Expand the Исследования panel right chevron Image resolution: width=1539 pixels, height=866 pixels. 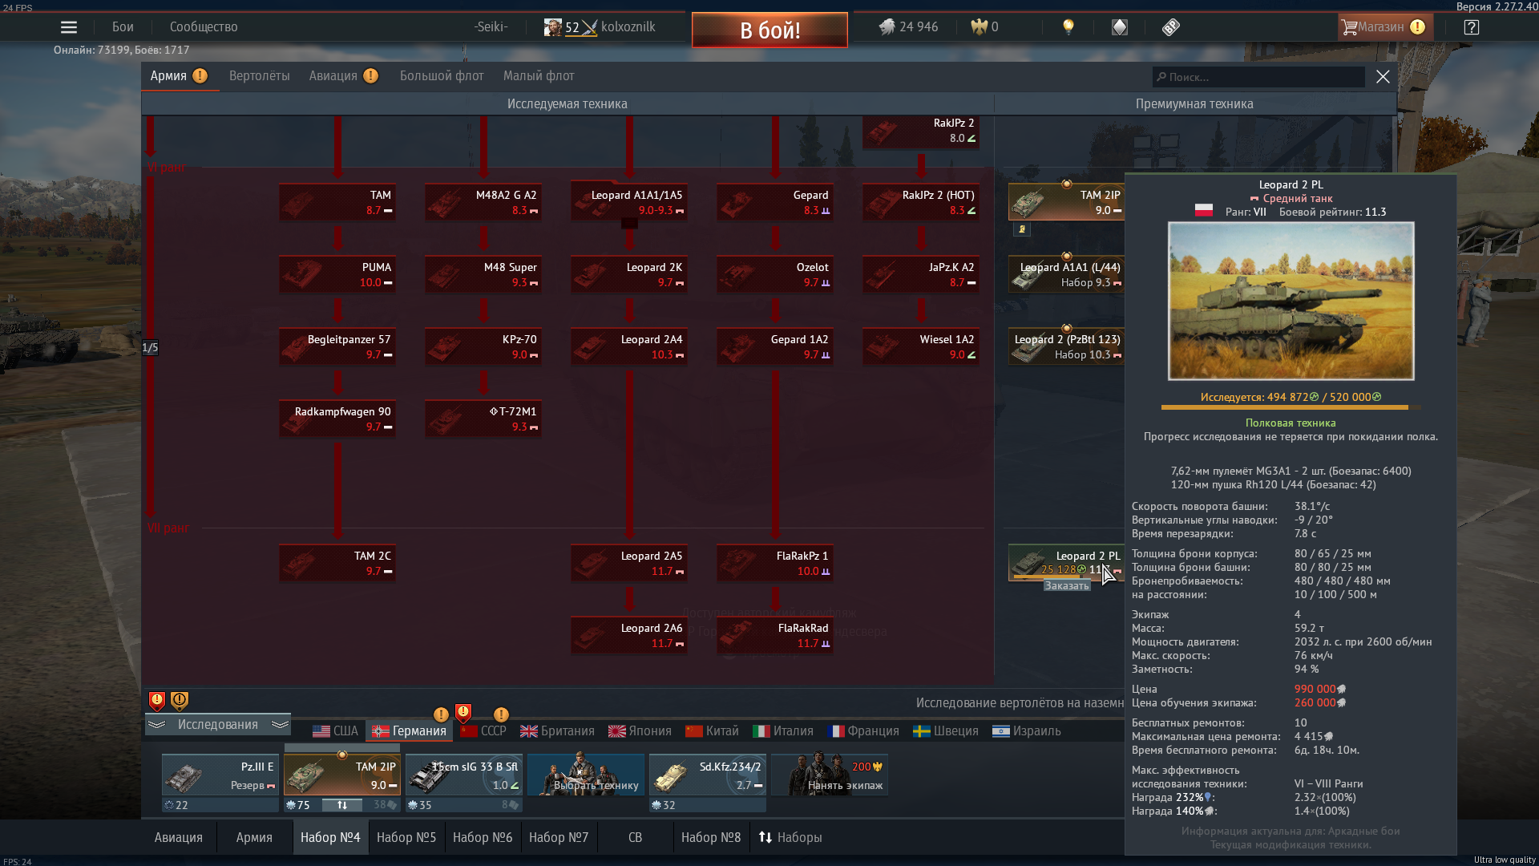[x=280, y=725]
